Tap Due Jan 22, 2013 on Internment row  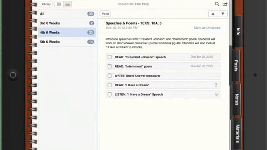(x=202, y=66)
